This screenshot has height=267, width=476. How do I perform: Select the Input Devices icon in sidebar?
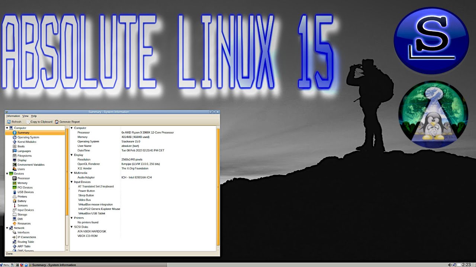tap(15, 210)
